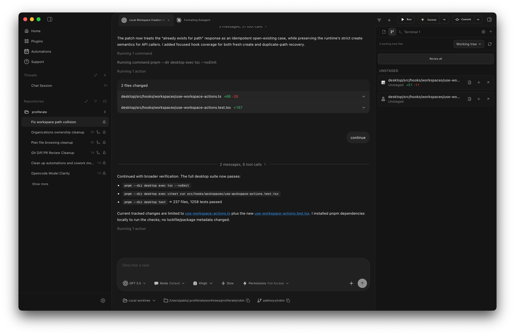Screen dimensions: 515x335
Task: Switch to Formatting Subagent tab
Action: tap(194, 20)
